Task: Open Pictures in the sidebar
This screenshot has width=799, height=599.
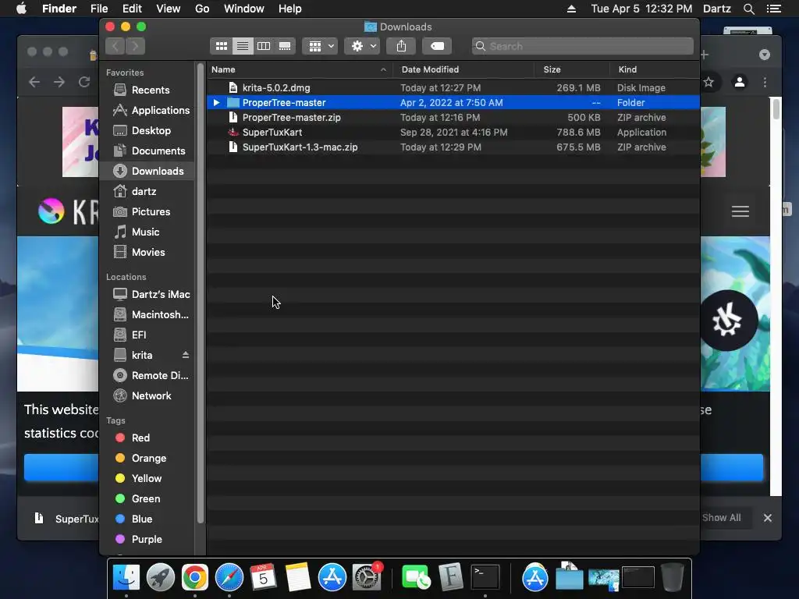Action: tap(147, 211)
